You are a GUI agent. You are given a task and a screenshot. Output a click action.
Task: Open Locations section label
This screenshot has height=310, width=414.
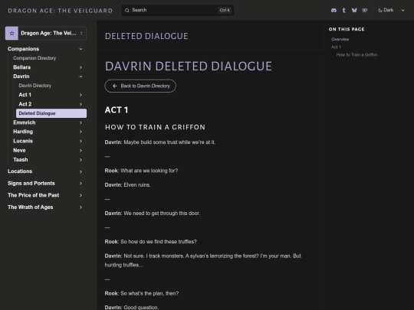[x=20, y=171]
